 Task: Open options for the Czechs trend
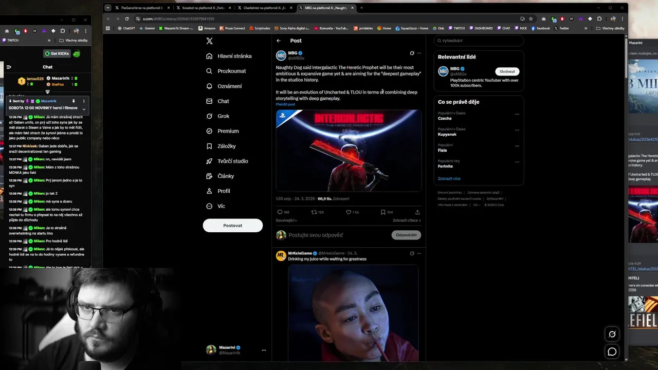coord(517,114)
